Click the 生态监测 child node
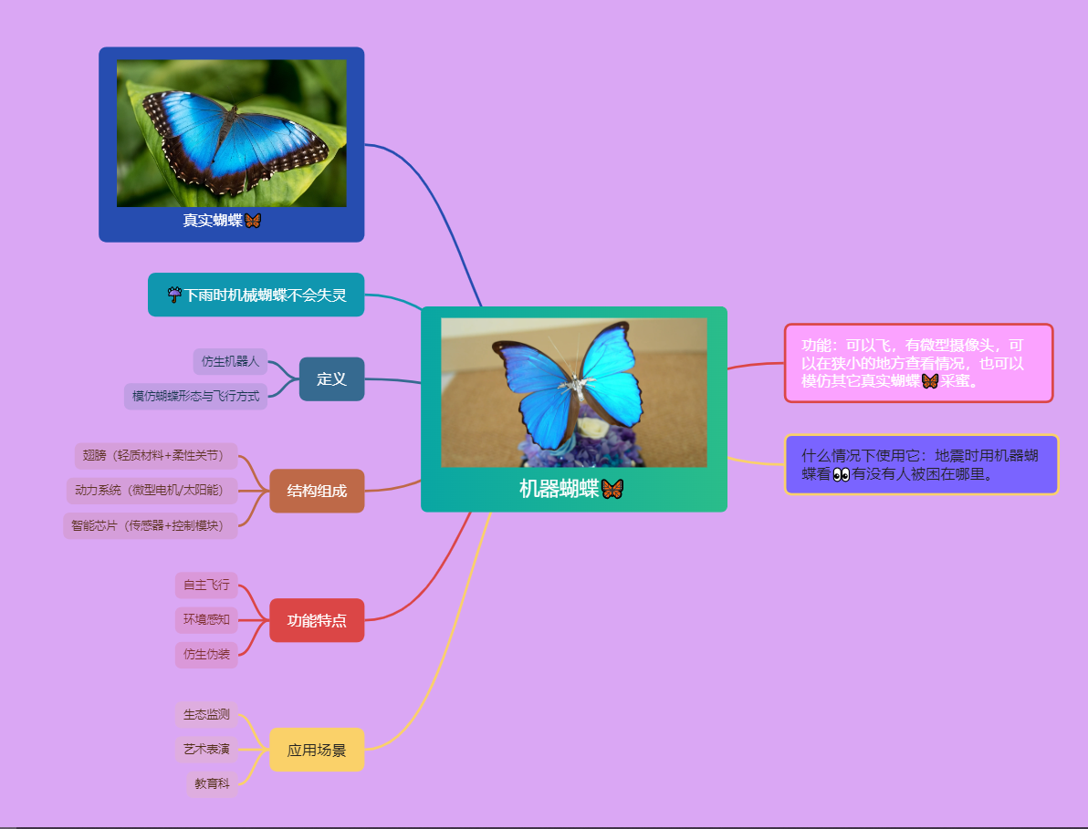The height and width of the screenshot is (829, 1088). [206, 715]
